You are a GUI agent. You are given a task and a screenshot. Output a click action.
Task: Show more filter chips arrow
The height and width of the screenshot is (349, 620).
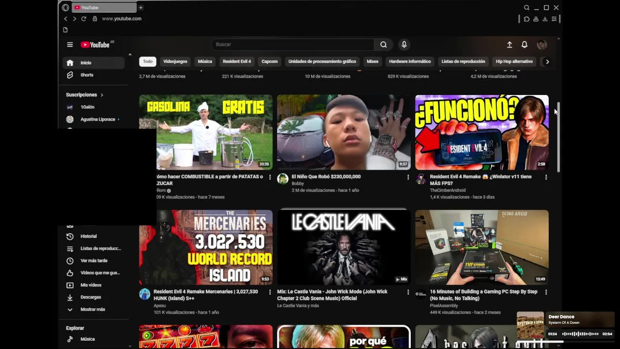pos(547,62)
